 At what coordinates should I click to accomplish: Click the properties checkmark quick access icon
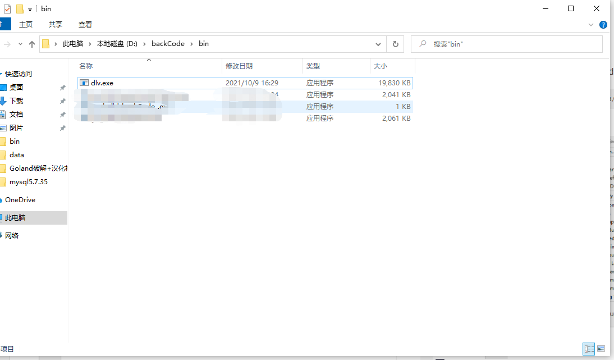pyautogui.click(x=7, y=8)
